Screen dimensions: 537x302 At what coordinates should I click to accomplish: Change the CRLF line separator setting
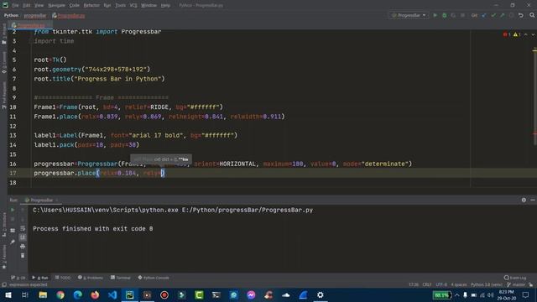(427, 285)
